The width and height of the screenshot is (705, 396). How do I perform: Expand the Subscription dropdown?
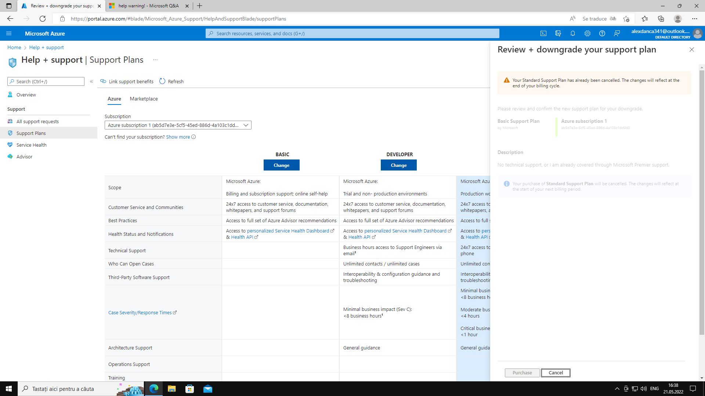point(246,125)
